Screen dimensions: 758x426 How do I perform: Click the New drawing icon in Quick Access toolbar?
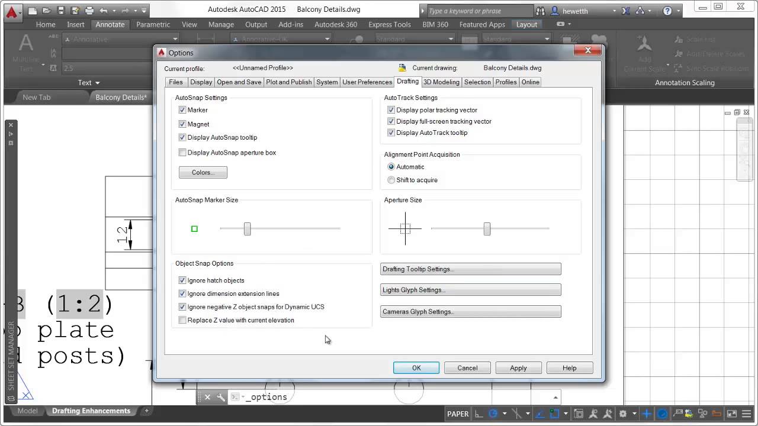click(33, 11)
